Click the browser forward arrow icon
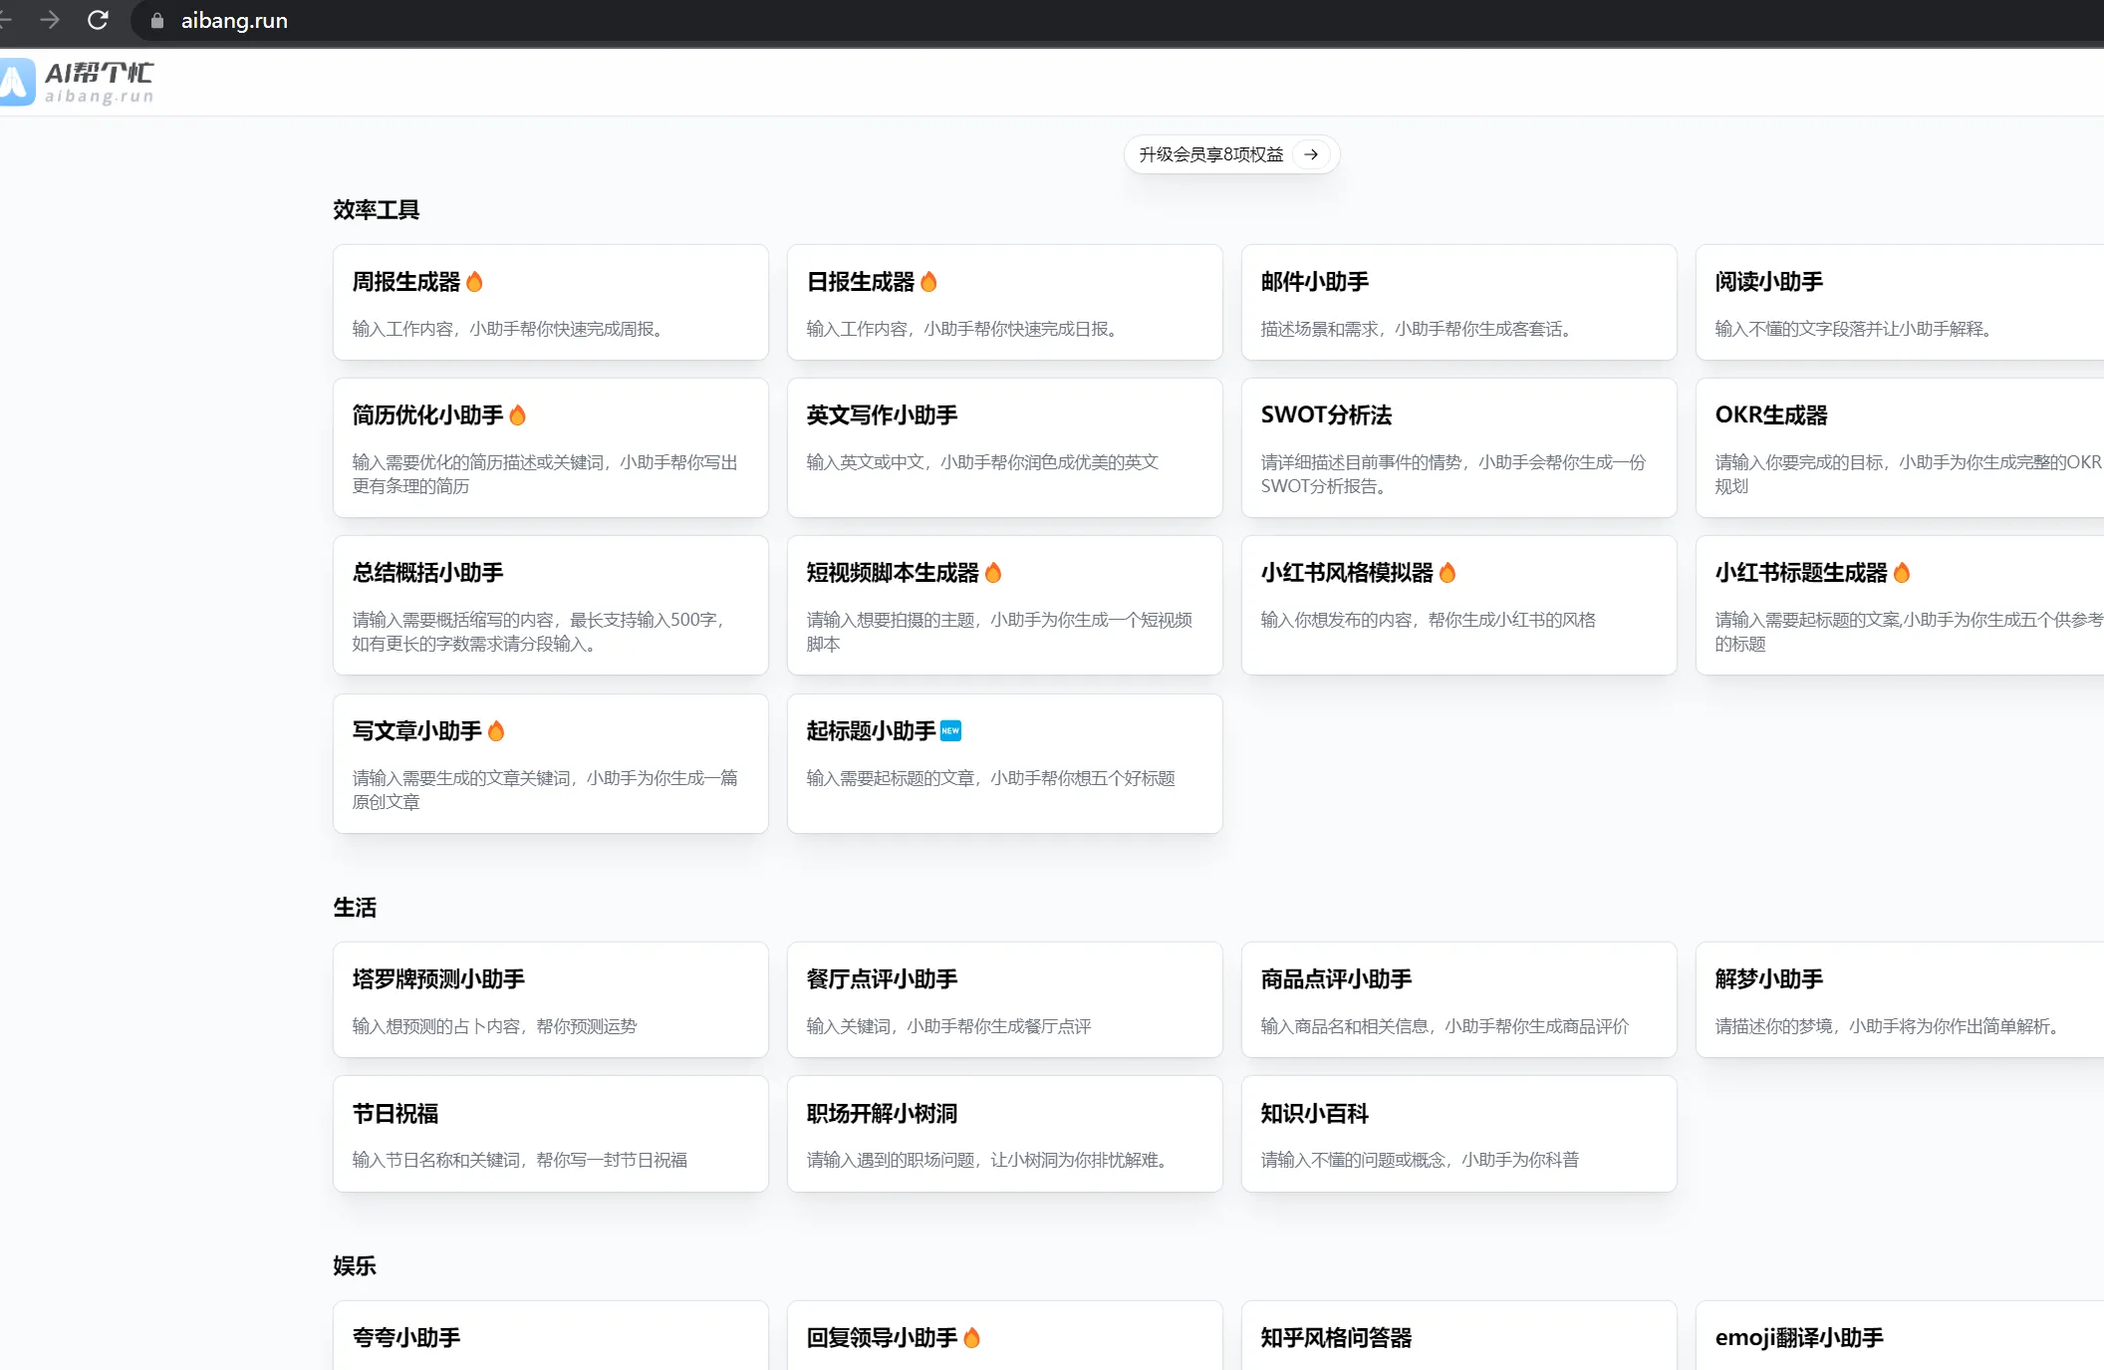Image resolution: width=2104 pixels, height=1370 pixels. 50,20
